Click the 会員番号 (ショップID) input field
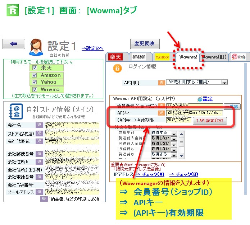 (x=194, y=106)
